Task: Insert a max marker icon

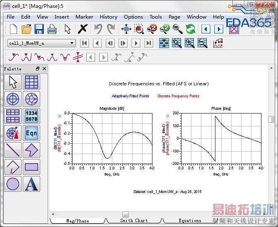Action: tap(52, 57)
